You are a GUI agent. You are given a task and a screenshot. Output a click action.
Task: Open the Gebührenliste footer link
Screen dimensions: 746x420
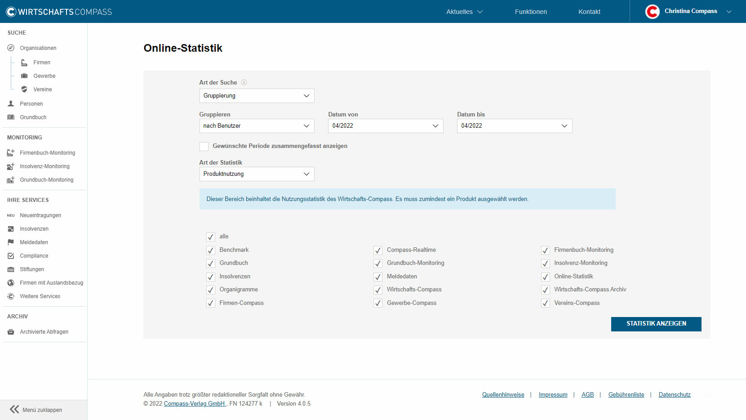[626, 395]
